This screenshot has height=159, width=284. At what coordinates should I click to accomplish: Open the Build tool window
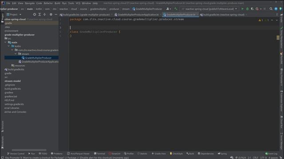click(190, 154)
